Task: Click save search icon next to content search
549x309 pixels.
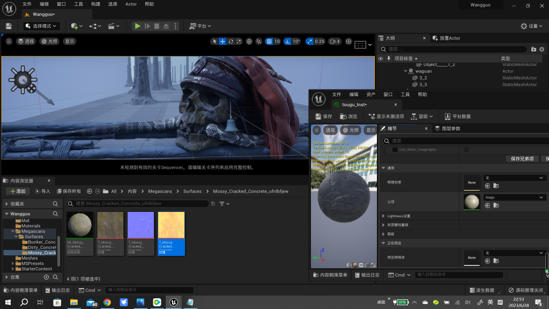Action: pyautogui.click(x=213, y=203)
